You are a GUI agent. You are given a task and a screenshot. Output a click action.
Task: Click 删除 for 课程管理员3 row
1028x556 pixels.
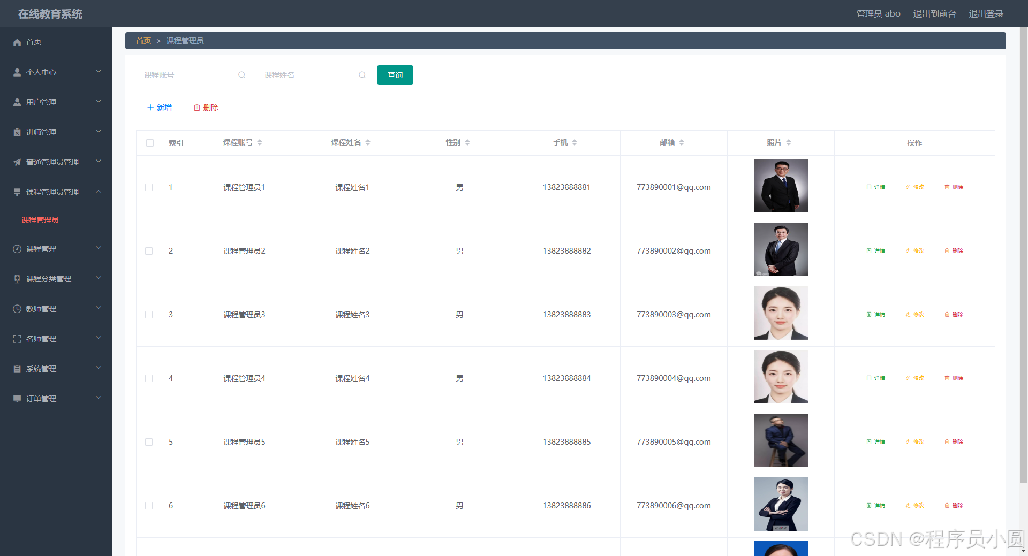[x=954, y=315]
